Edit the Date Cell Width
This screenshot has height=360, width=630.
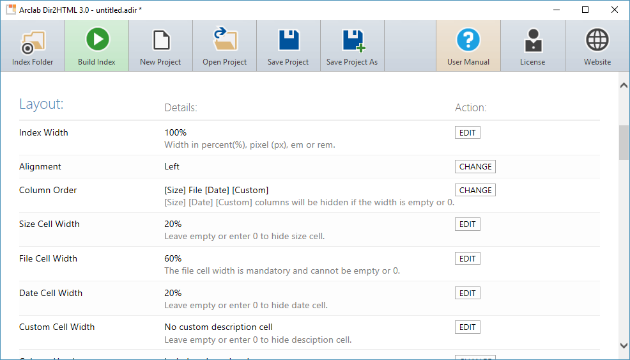point(467,293)
